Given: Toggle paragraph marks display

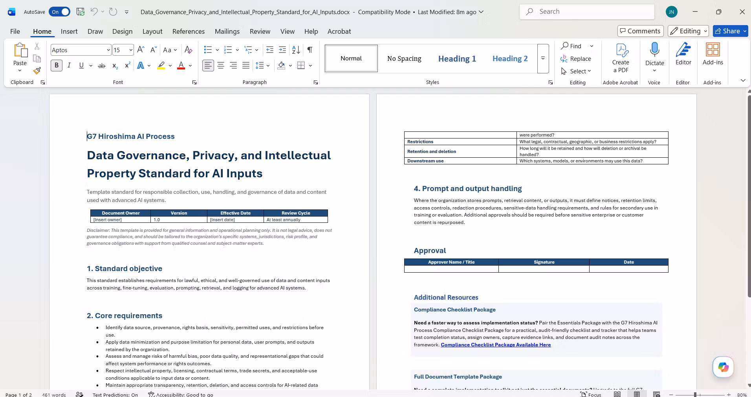Looking at the screenshot, I should click(310, 50).
